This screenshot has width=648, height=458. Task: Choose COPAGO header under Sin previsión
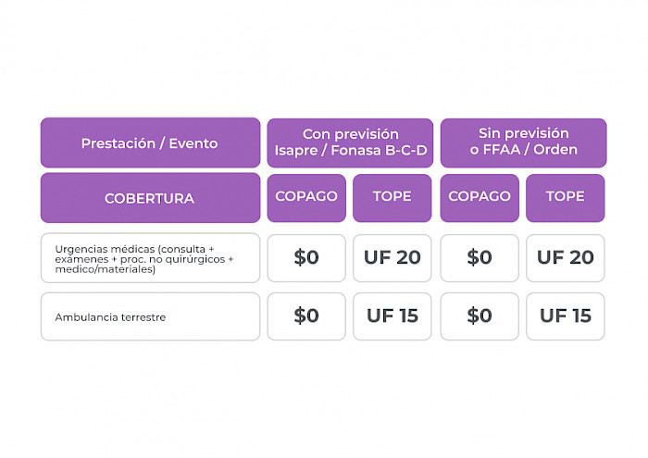coord(480,197)
